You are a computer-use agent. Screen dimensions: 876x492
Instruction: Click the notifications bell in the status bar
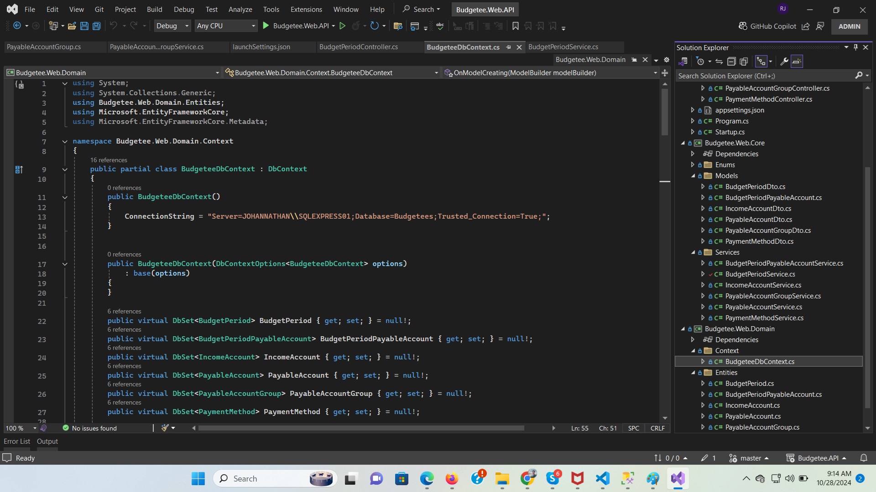(x=864, y=458)
